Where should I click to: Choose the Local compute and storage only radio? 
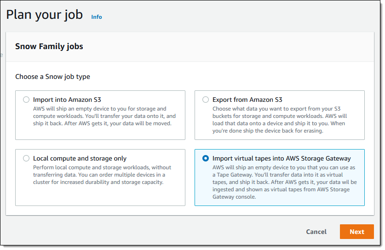[x=26, y=158]
